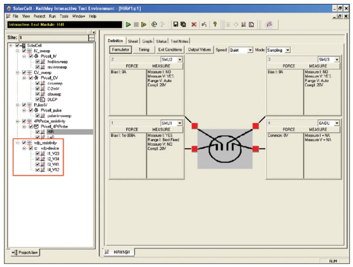The height and width of the screenshot is (267, 353).
Task: Click the green Run test toolbar icon
Action: [128, 25]
